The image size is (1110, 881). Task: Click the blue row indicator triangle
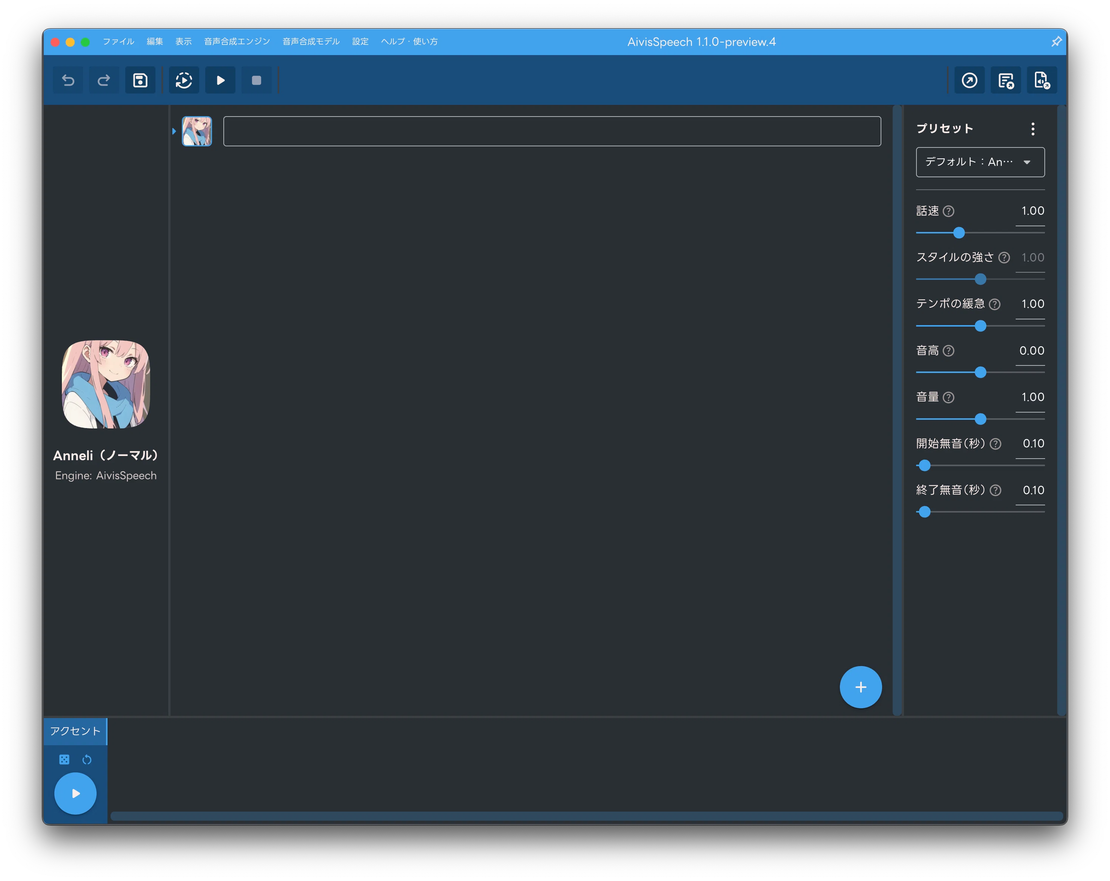(x=174, y=131)
